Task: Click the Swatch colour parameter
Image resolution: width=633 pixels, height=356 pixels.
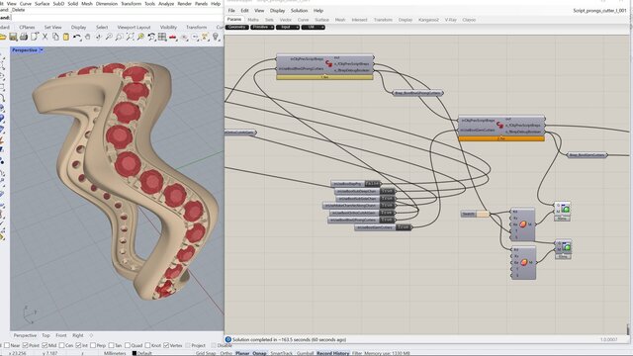Action: click(x=475, y=214)
